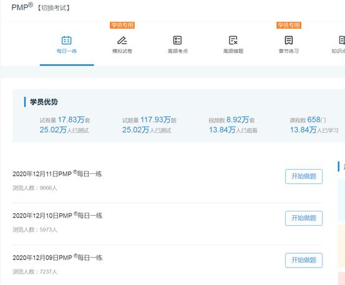This screenshot has width=345, height=285.
Task: Click 浏览人数：9666人 text
Action: tap(35, 188)
